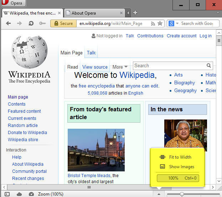
Task: Click the Opera Turbo speedometer icon
Action: click(31, 194)
